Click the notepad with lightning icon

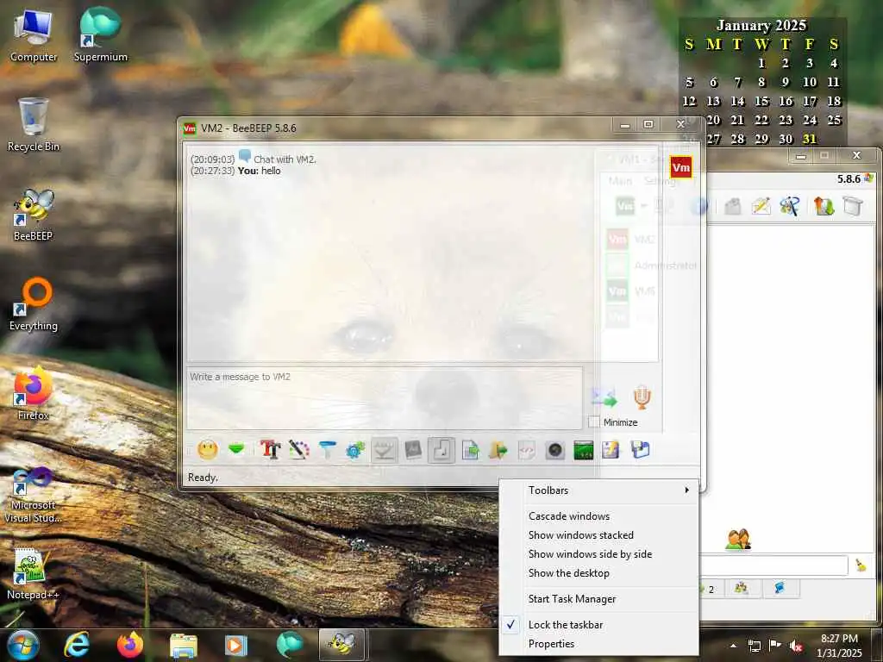pos(611,450)
